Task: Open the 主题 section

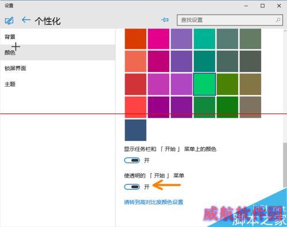Action: (x=57, y=84)
